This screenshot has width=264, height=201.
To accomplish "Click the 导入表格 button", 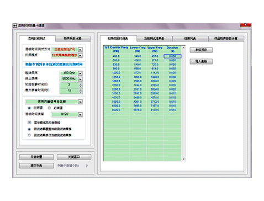I will [x=201, y=61].
